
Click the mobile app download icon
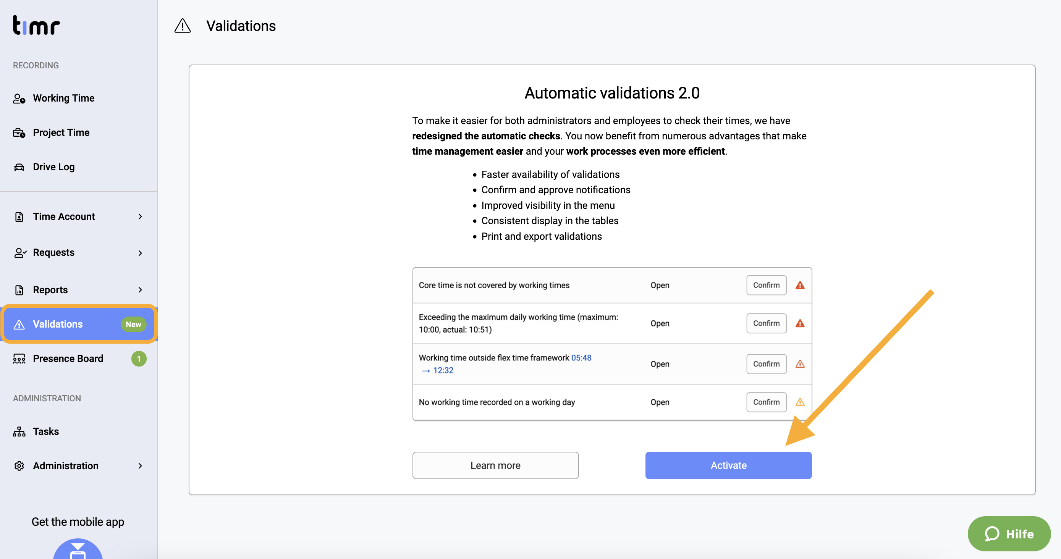pos(78,549)
